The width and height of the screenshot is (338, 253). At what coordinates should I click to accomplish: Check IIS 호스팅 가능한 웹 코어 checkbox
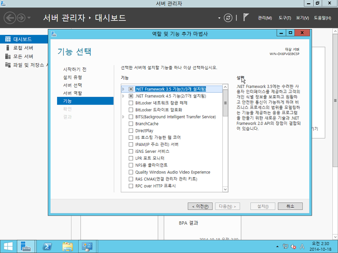coord(130,138)
